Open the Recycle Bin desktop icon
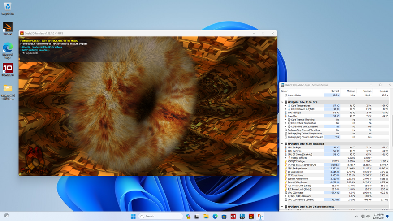Viewport: 393px width, 221px height. [x=8, y=8]
